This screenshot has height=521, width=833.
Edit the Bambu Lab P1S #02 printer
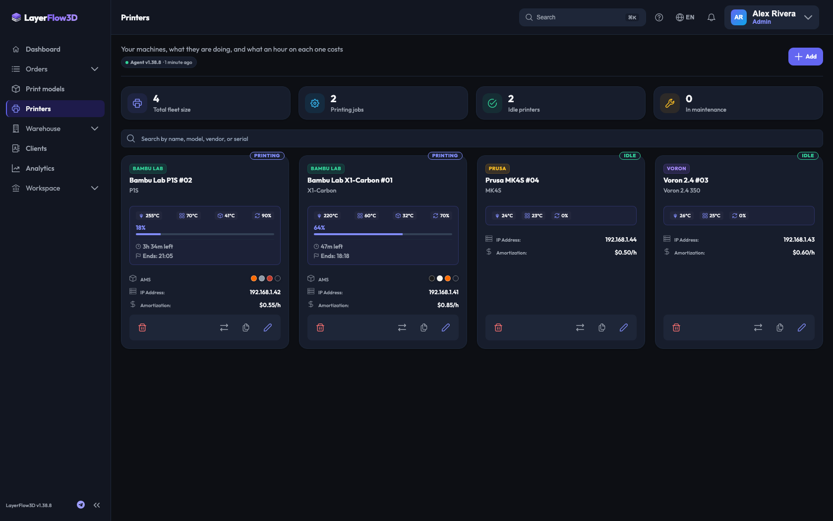click(268, 327)
